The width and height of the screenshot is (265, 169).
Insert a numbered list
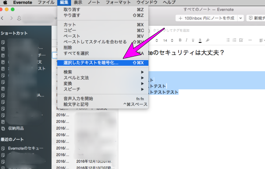235,40
